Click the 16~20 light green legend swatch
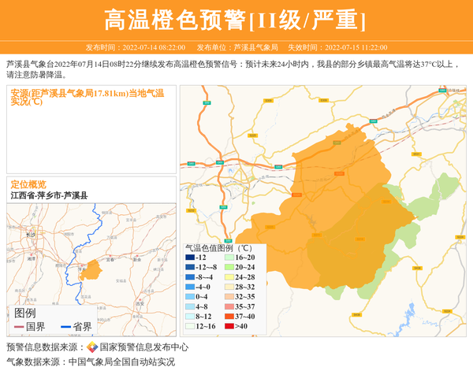Image resolution: width=473 pixels, height=371 pixels. pyautogui.click(x=230, y=258)
